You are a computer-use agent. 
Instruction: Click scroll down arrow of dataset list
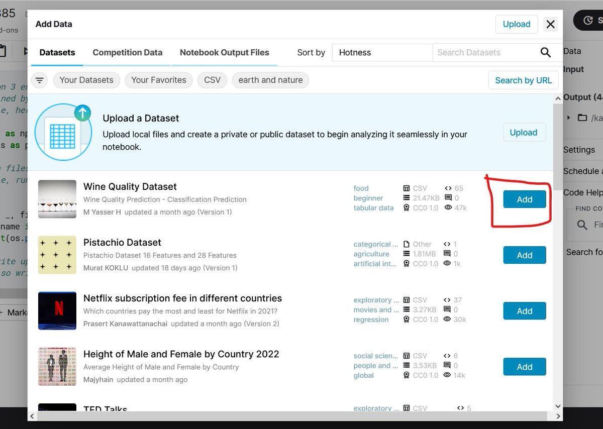pos(558,406)
